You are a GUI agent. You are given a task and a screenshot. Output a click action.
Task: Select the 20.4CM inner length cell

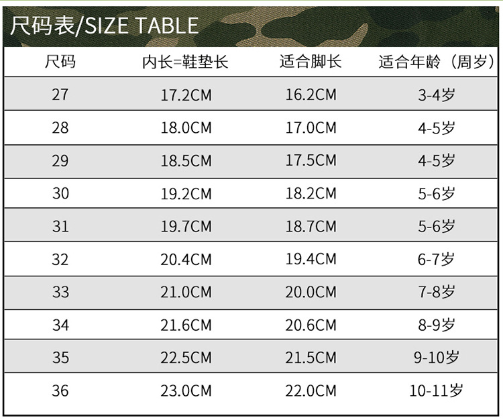[x=186, y=260]
